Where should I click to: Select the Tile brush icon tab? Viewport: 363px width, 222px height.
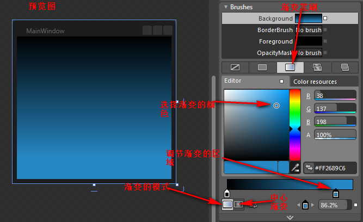coord(317,67)
